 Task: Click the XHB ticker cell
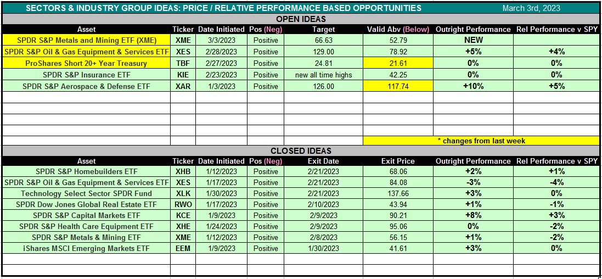pyautogui.click(x=183, y=171)
